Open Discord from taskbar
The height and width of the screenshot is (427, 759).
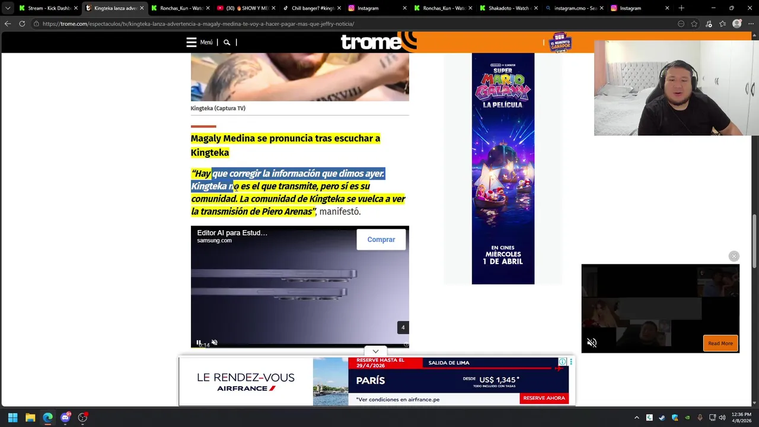pyautogui.click(x=65, y=418)
